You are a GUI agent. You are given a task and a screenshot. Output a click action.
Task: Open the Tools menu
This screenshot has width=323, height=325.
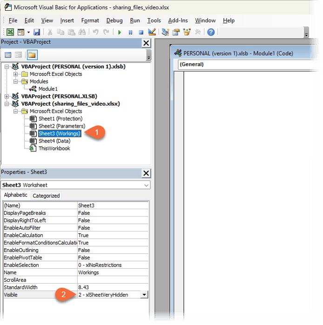154,20
